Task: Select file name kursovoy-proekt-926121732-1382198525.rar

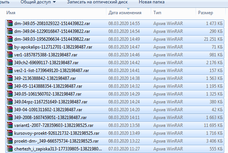Action: pos(57,134)
